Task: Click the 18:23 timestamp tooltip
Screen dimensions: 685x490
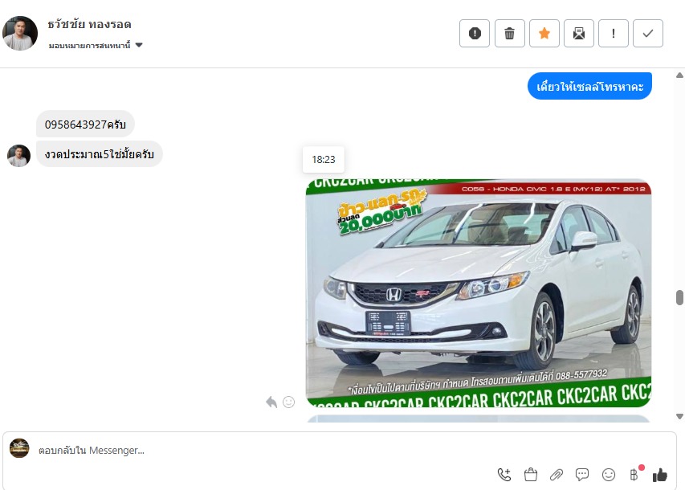Action: pos(324,160)
